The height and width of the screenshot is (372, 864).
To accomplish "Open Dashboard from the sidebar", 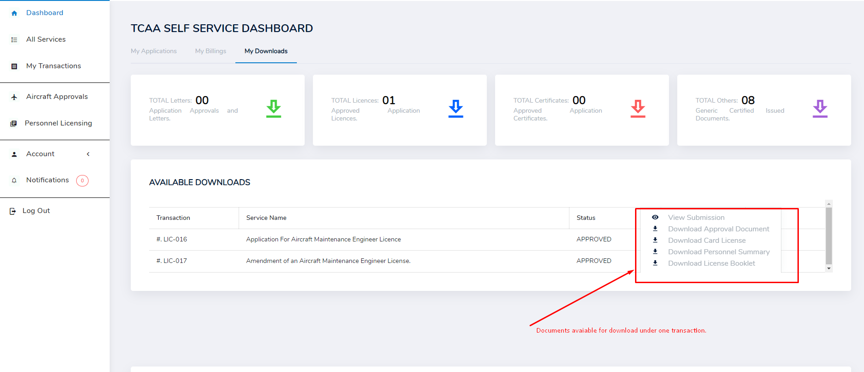I will pyautogui.click(x=45, y=13).
